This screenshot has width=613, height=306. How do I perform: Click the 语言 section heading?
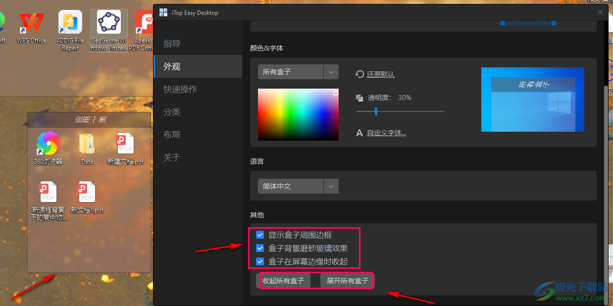(257, 161)
